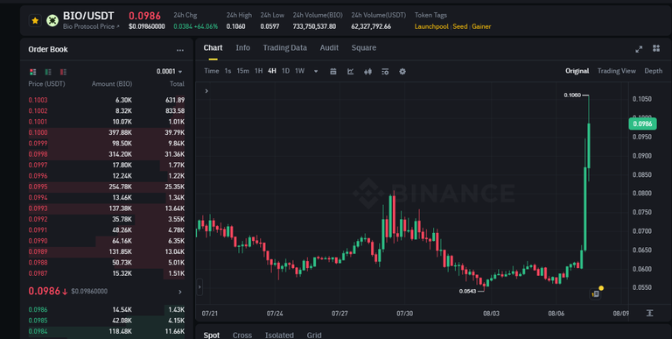The image size is (672, 339).
Task: Switch to the Spot trading tab
Action: click(x=211, y=335)
